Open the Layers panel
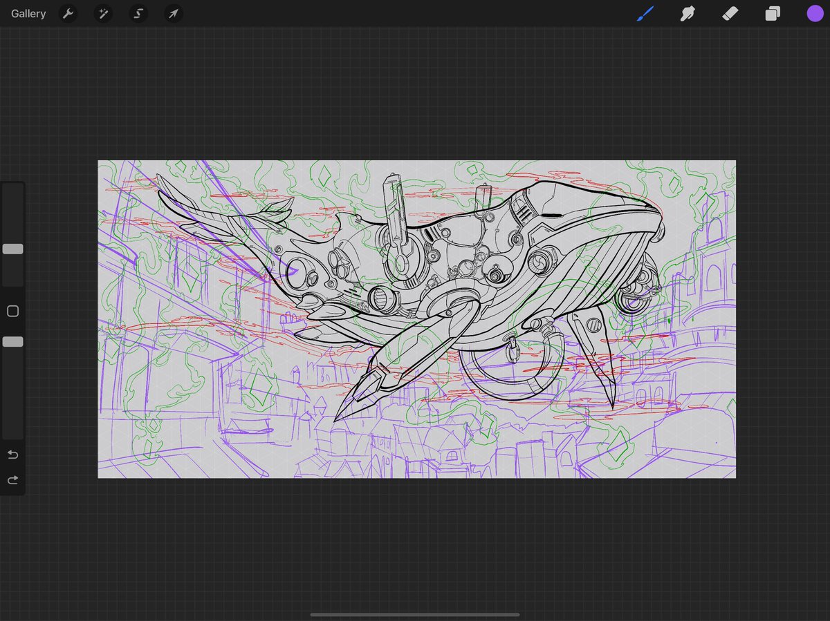 773,13
